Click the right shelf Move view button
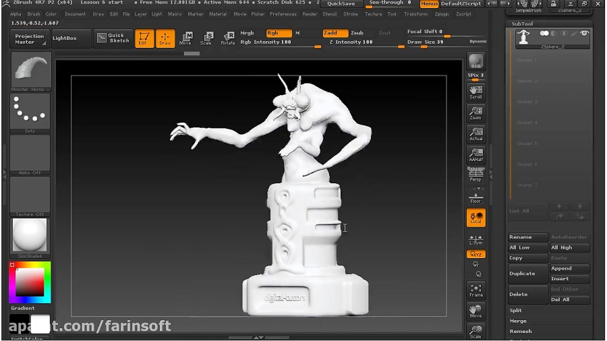This screenshot has width=607, height=341. 475,311
